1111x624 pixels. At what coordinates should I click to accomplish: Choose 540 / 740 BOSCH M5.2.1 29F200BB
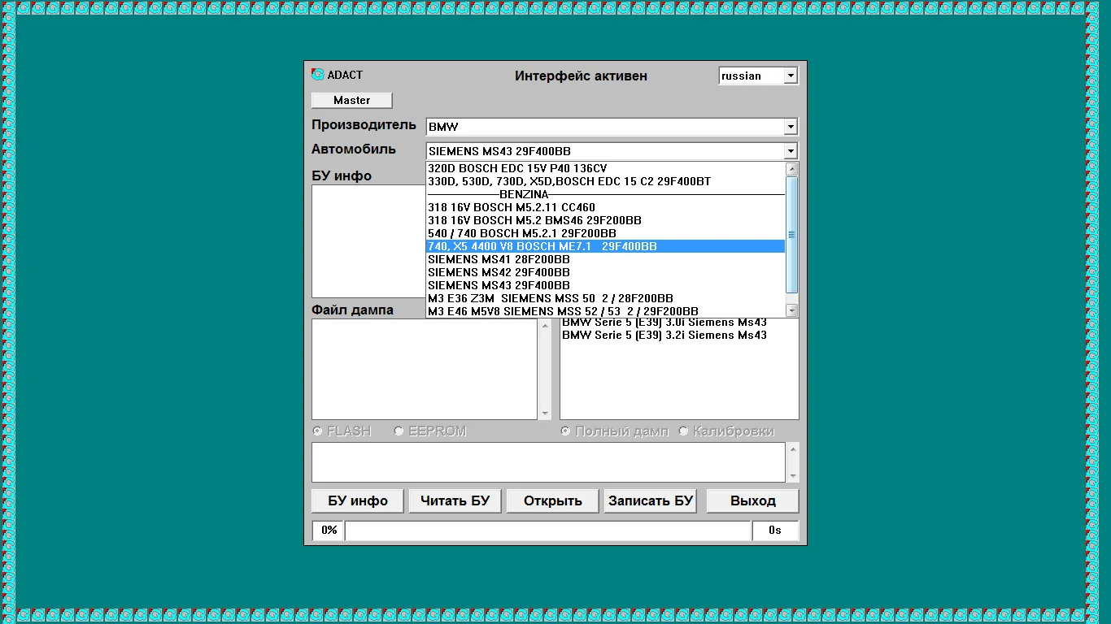click(606, 233)
